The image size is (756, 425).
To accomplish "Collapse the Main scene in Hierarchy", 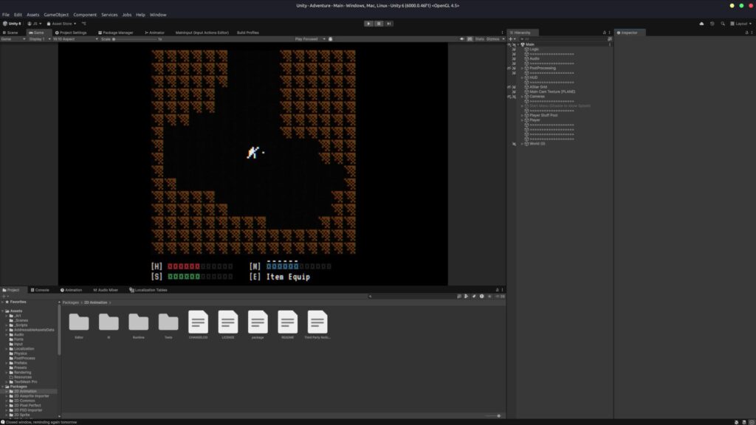I will [518, 44].
